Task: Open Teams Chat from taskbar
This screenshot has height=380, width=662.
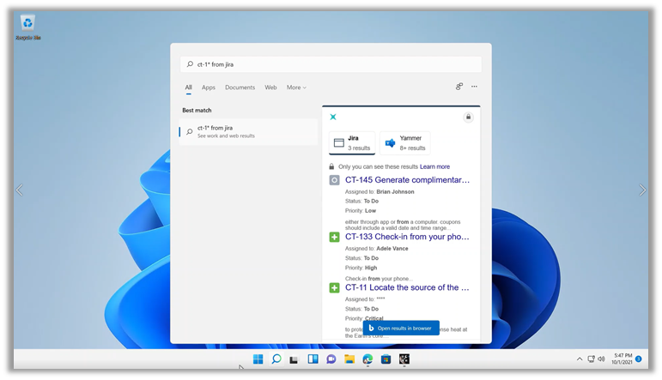Action: [331, 359]
